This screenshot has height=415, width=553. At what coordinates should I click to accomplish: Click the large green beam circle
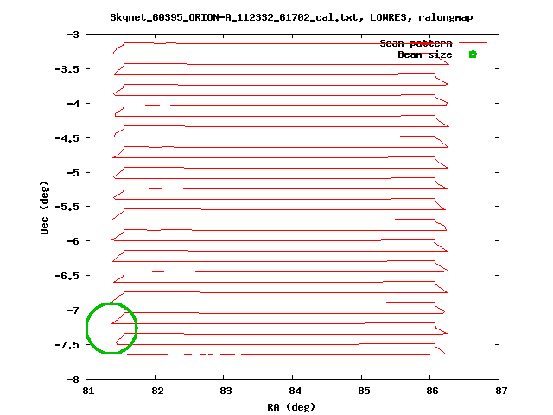[111, 329]
